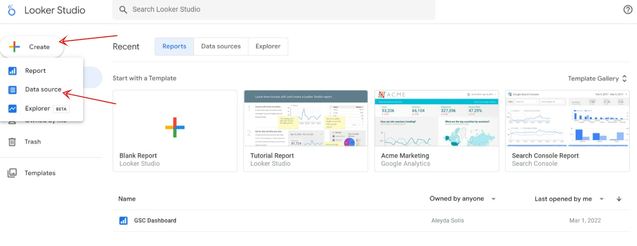637x246 pixels.
Task: Open the help question mark icon
Action: pyautogui.click(x=628, y=9)
